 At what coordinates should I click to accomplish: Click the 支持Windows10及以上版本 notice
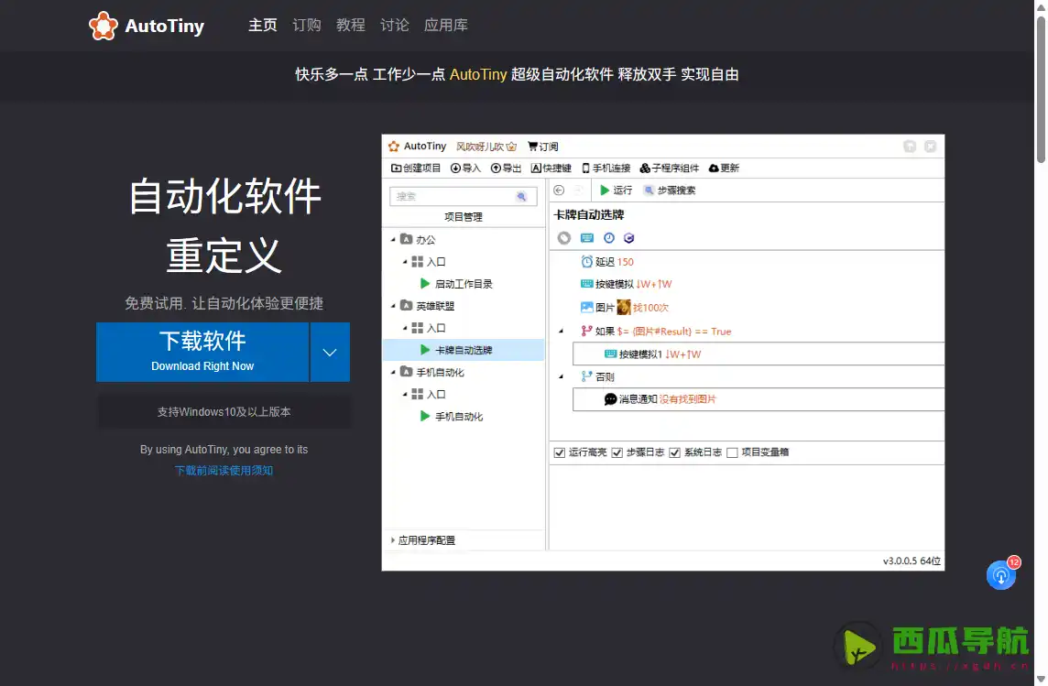tap(224, 412)
